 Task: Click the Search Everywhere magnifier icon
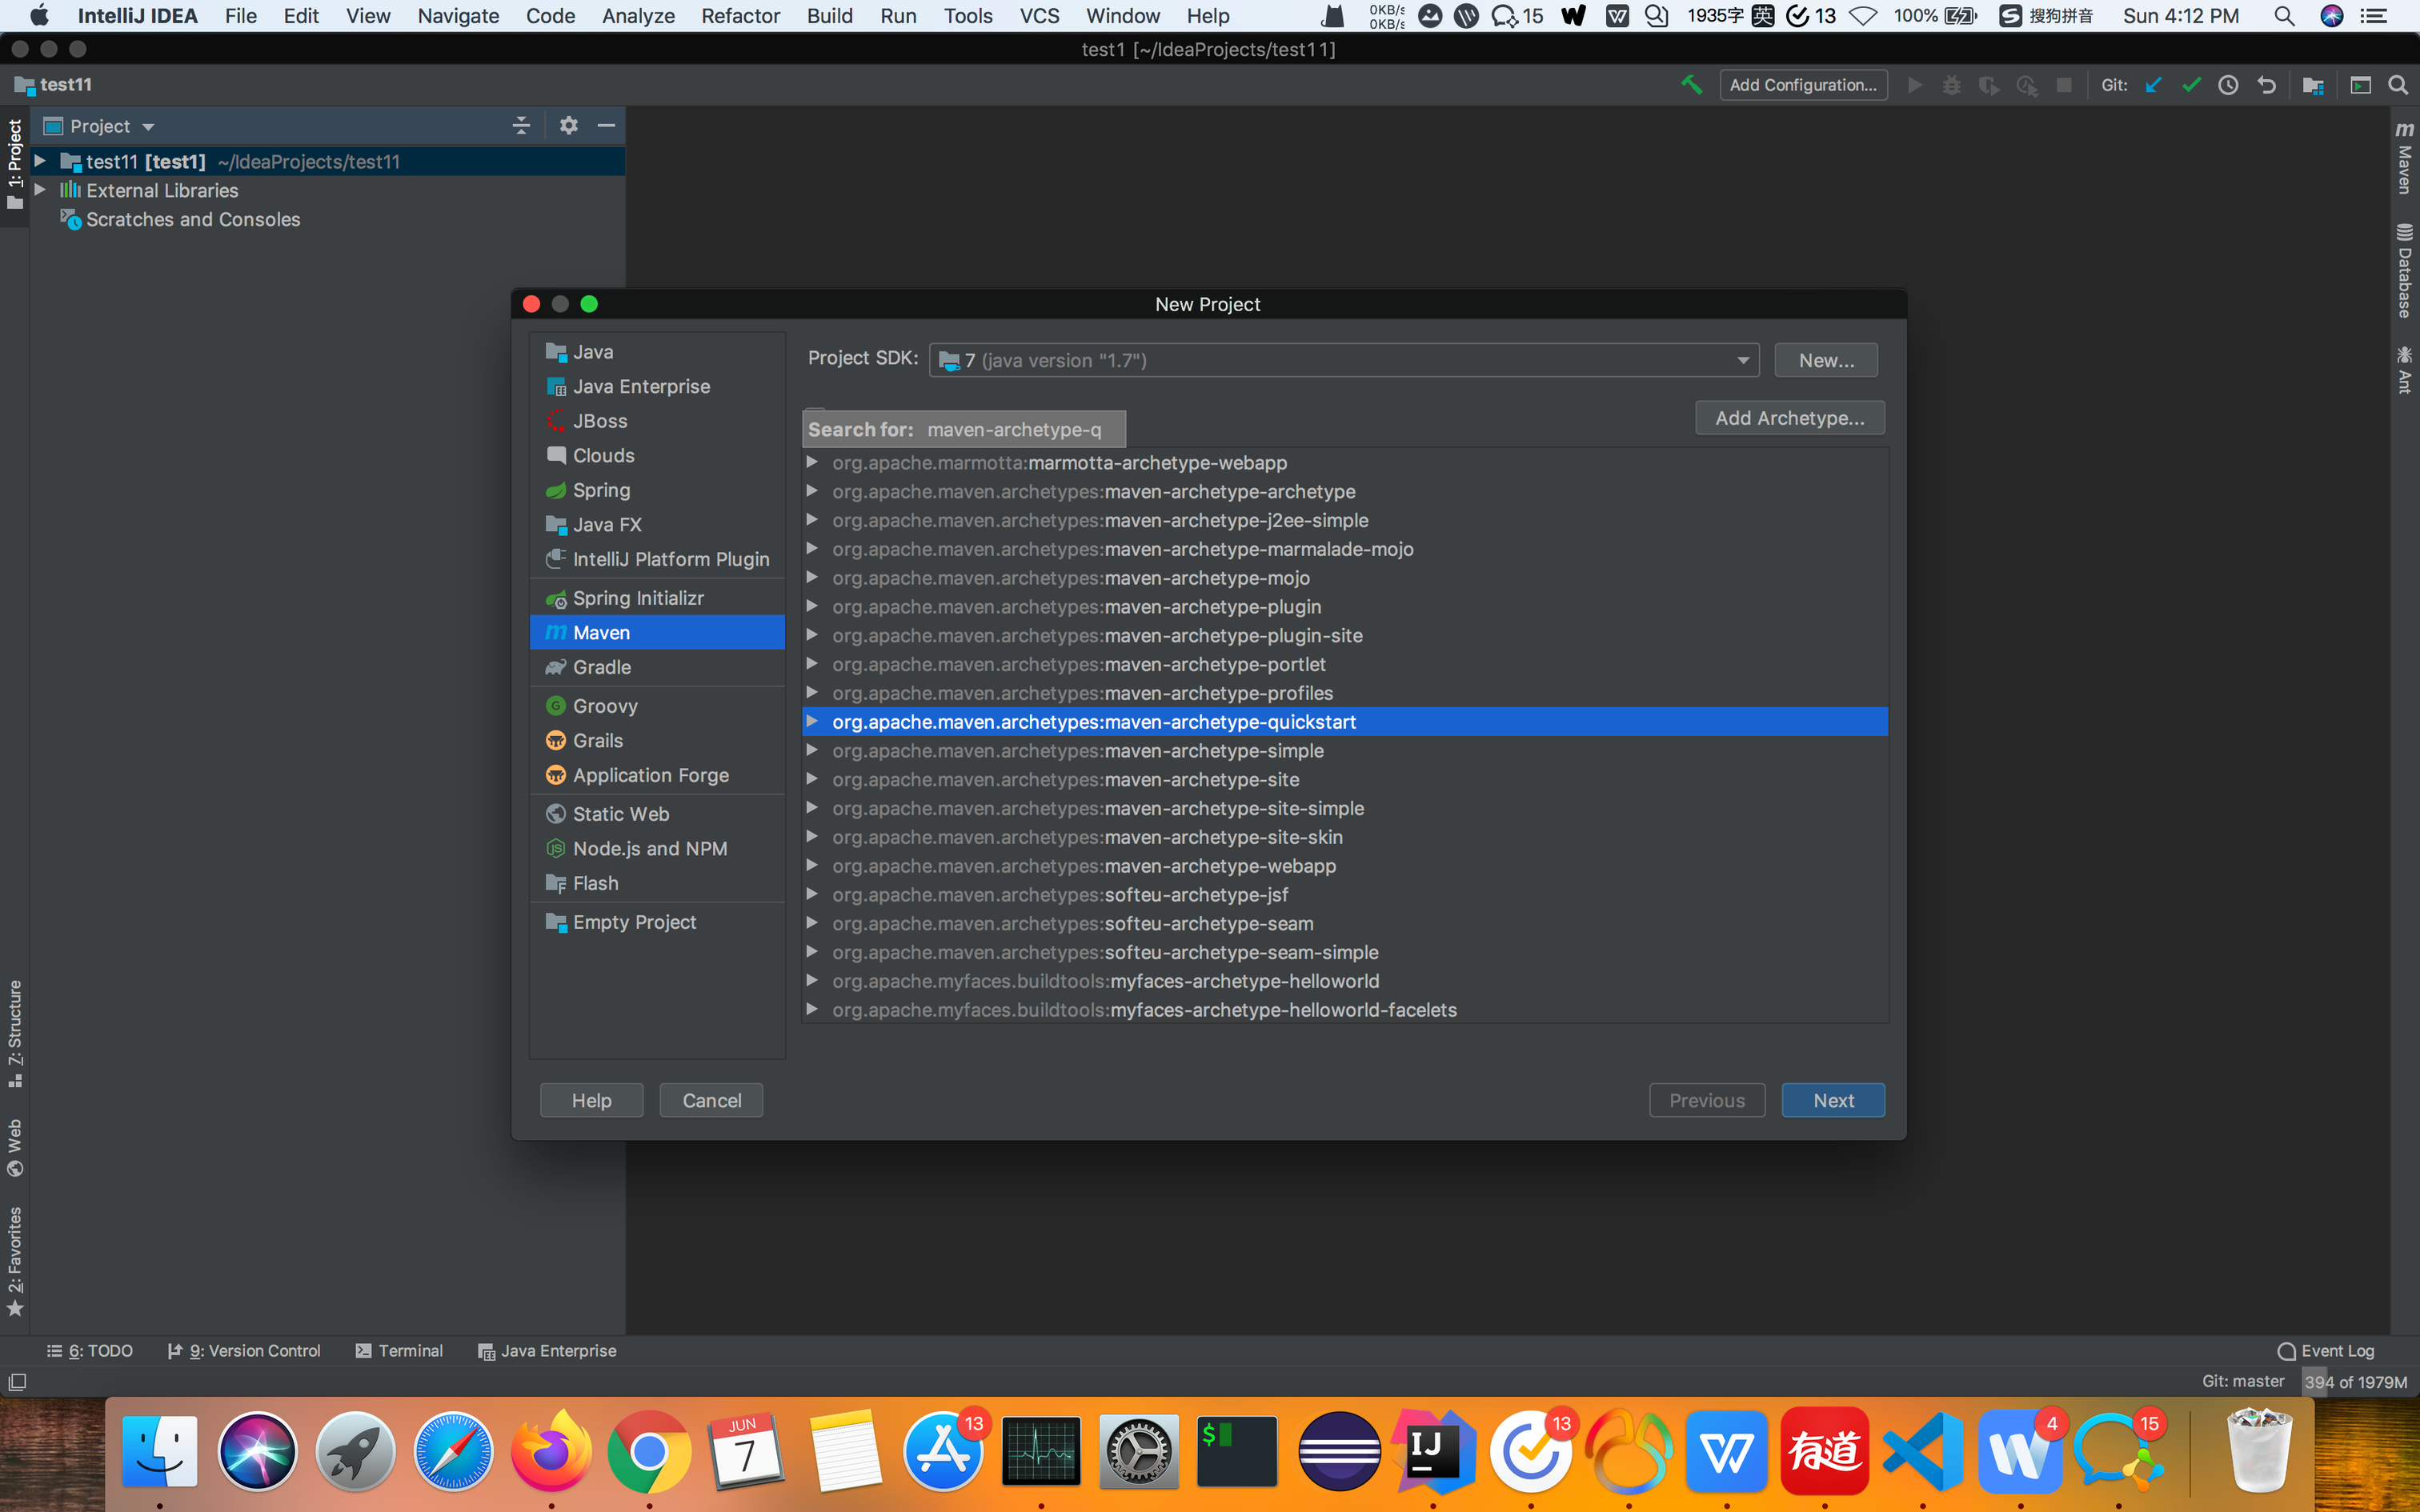click(x=2398, y=85)
